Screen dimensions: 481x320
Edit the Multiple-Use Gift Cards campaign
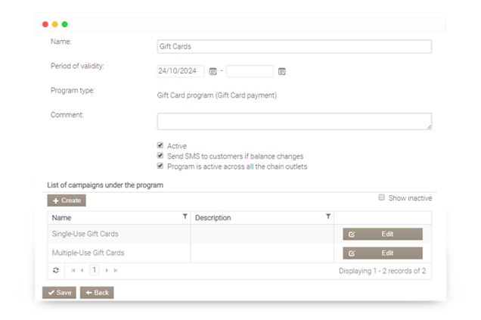tap(382, 253)
